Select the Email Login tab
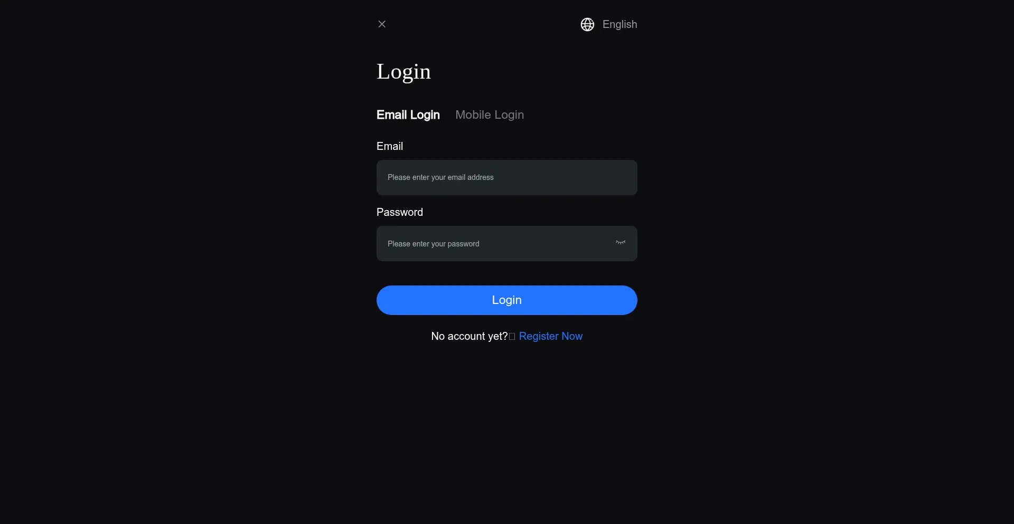 tap(408, 115)
